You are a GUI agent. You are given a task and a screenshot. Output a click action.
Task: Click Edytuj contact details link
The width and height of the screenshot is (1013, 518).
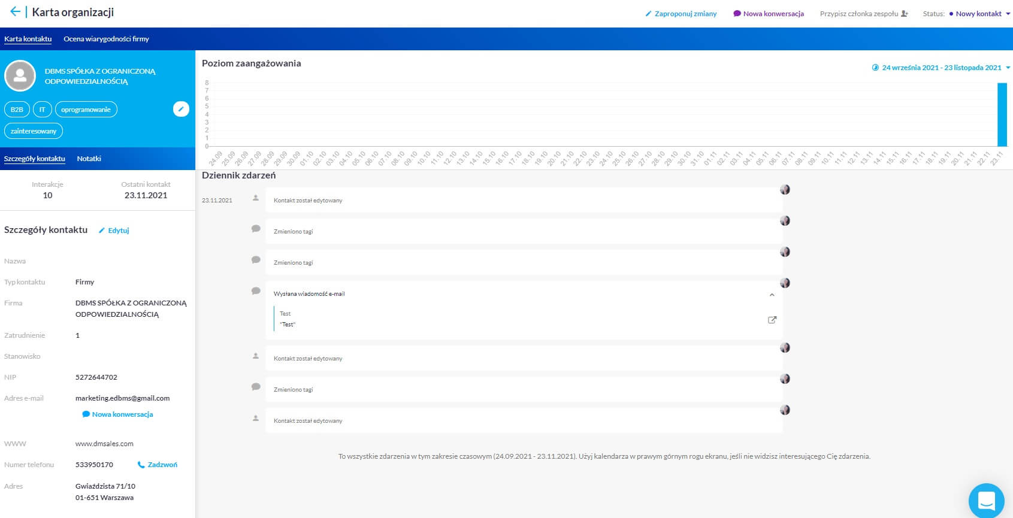(114, 231)
